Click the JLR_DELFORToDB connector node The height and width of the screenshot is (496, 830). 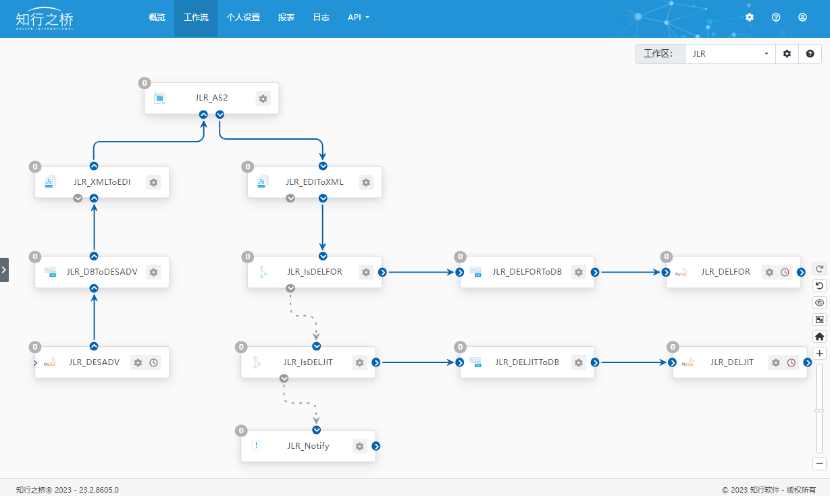click(527, 272)
